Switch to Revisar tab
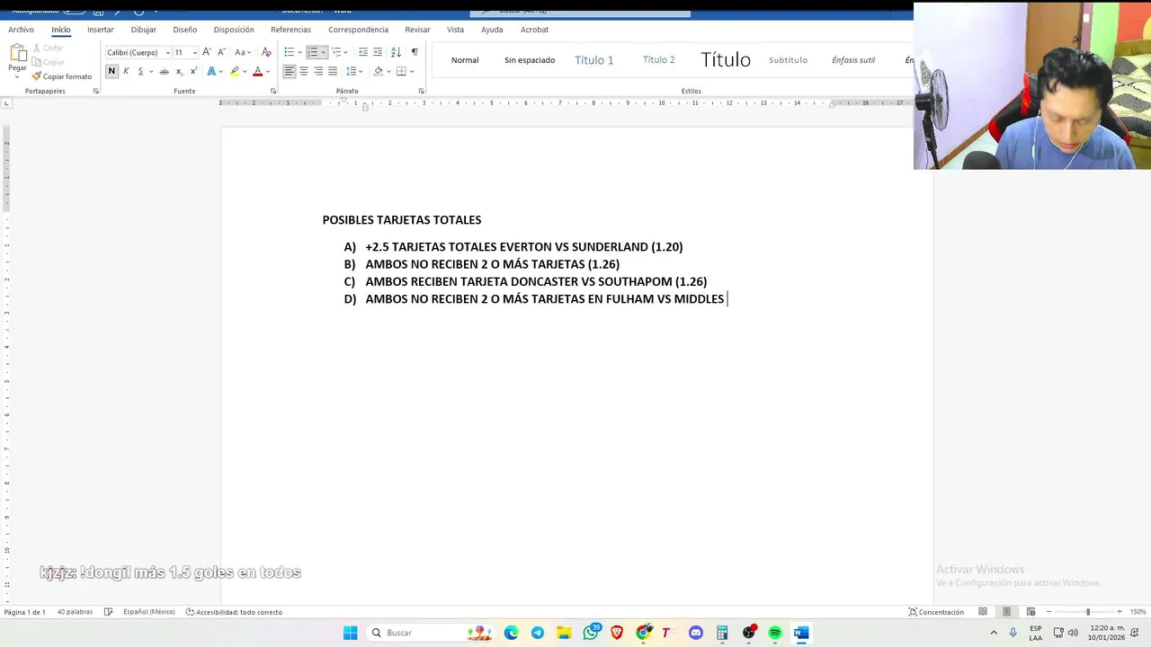The width and height of the screenshot is (1151, 647). pos(417,30)
